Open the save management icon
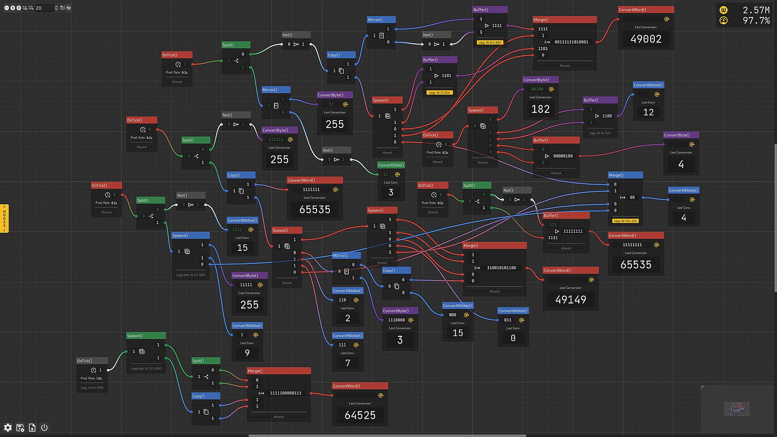 pyautogui.click(x=20, y=428)
